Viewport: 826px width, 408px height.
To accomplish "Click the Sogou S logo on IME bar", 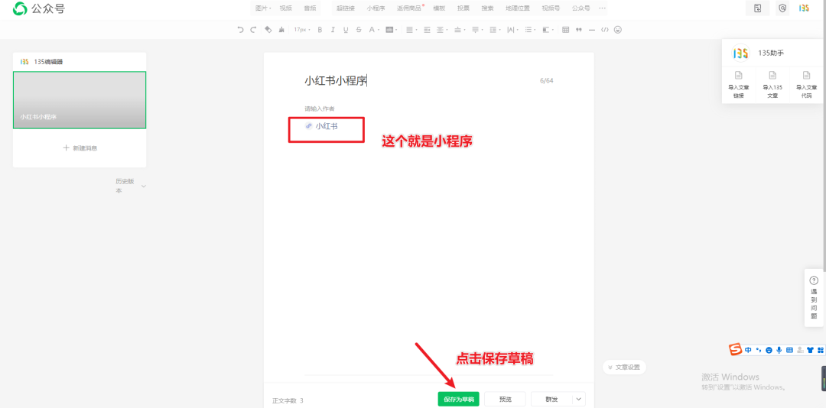I will point(736,349).
